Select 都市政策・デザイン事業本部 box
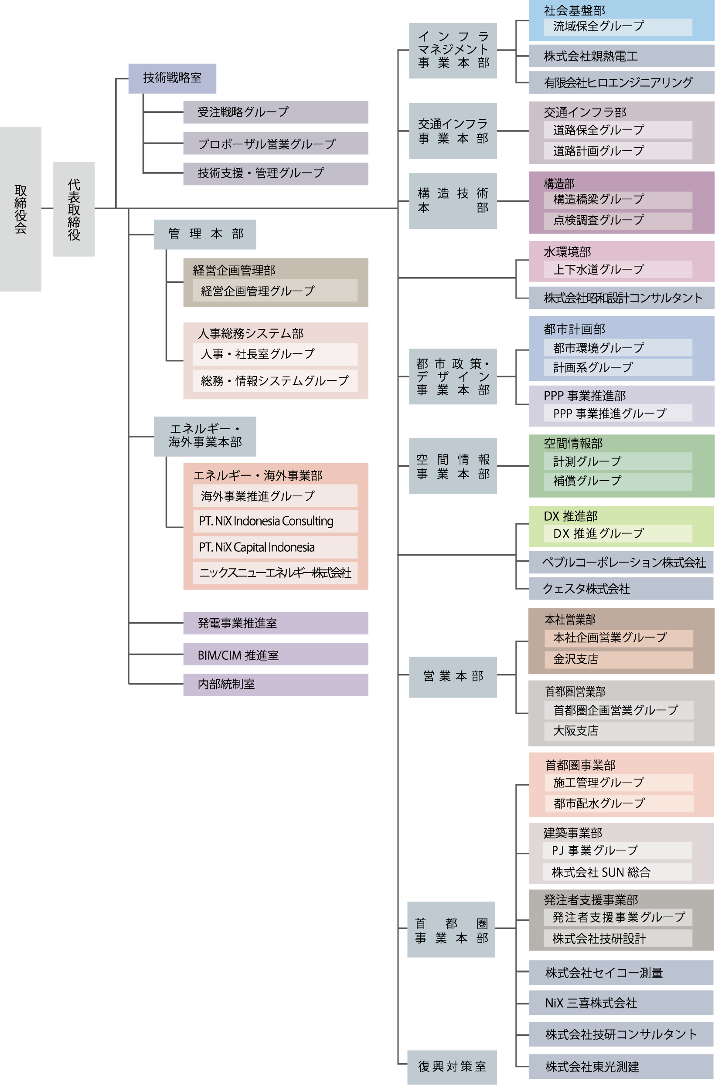Viewport: 715px width, 1085px height. (x=453, y=376)
